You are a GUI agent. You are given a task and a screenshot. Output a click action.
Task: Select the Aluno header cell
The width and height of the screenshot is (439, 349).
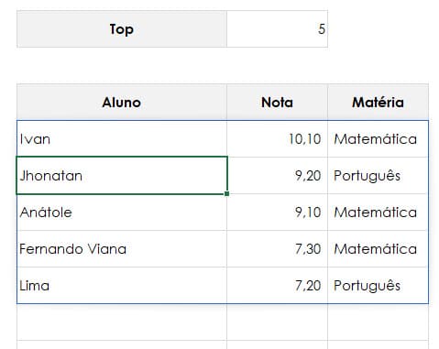[122, 102]
